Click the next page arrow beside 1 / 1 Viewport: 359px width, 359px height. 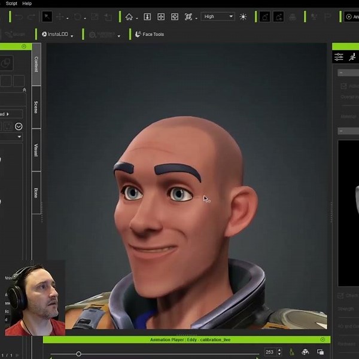tap(17, 355)
